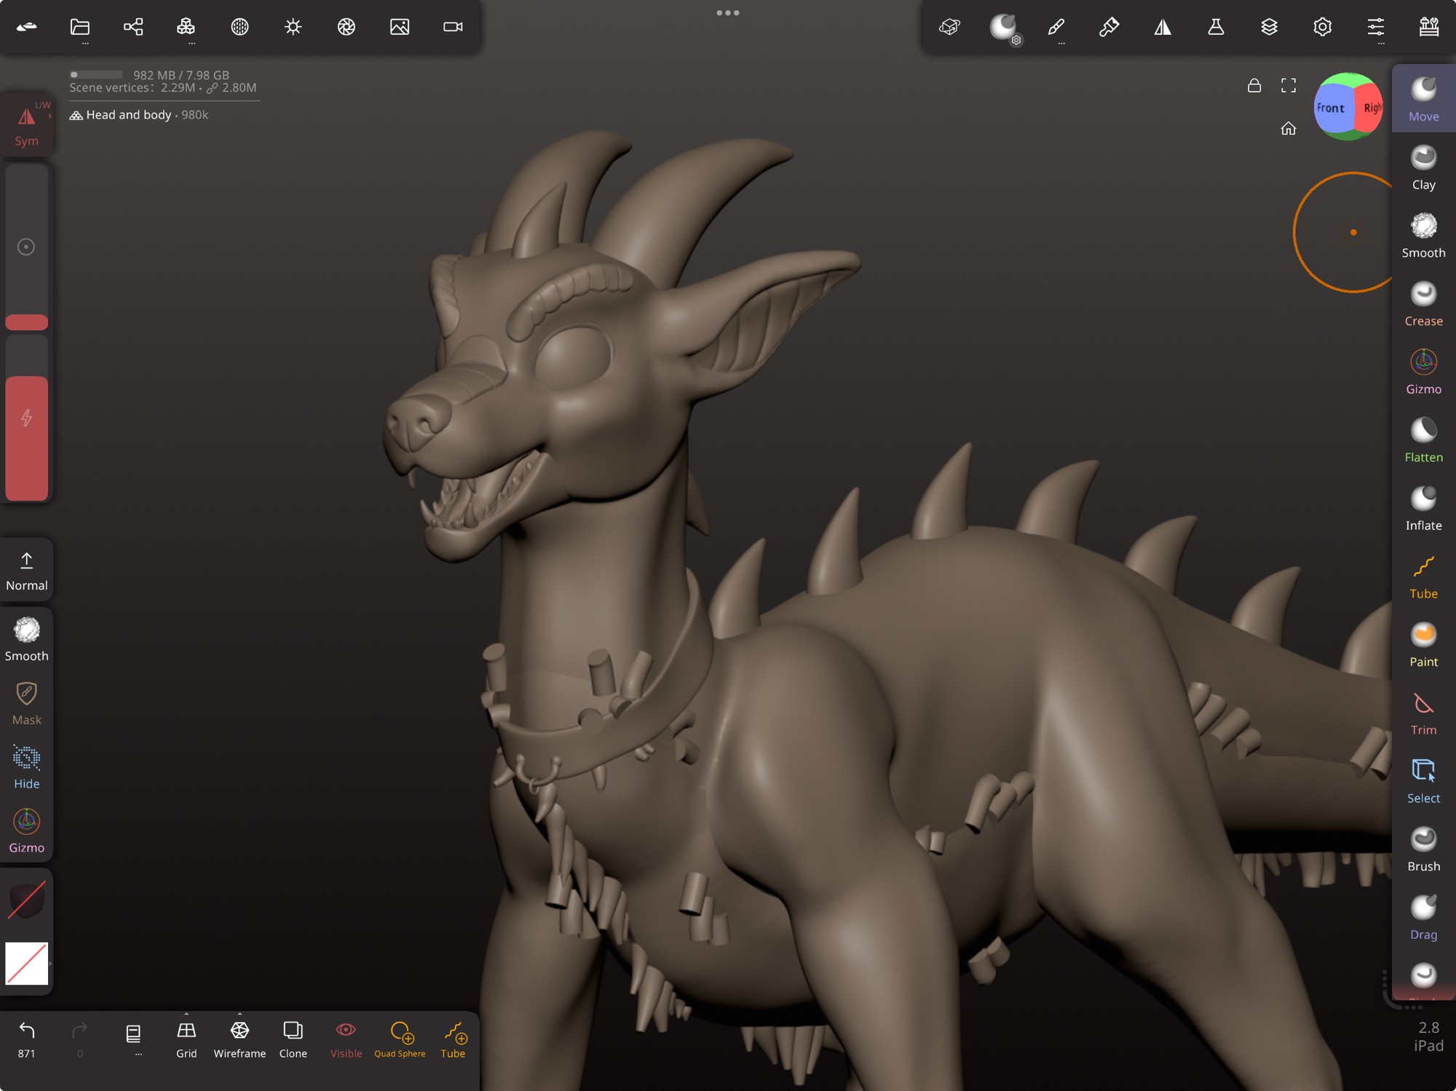Open the lighting settings sun icon

[x=293, y=27]
